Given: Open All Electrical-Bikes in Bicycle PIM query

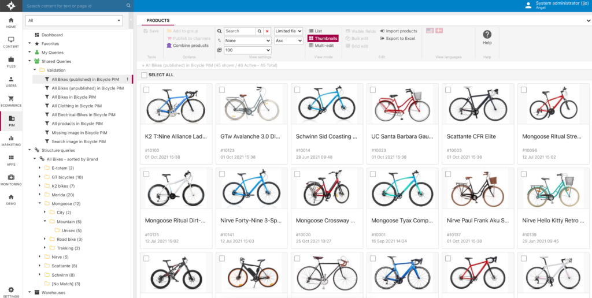Looking at the screenshot, I should coord(83,115).
